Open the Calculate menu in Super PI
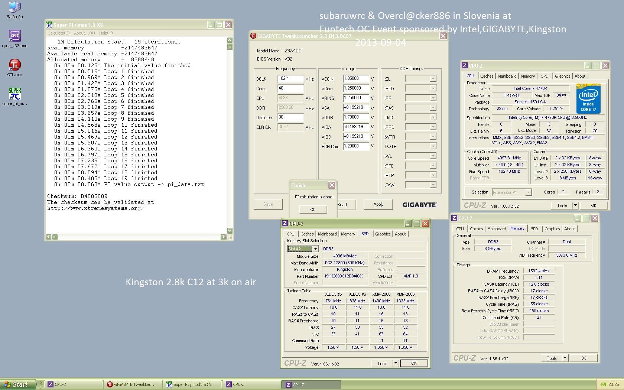The width and height of the screenshot is (624, 390). pyautogui.click(x=58, y=33)
